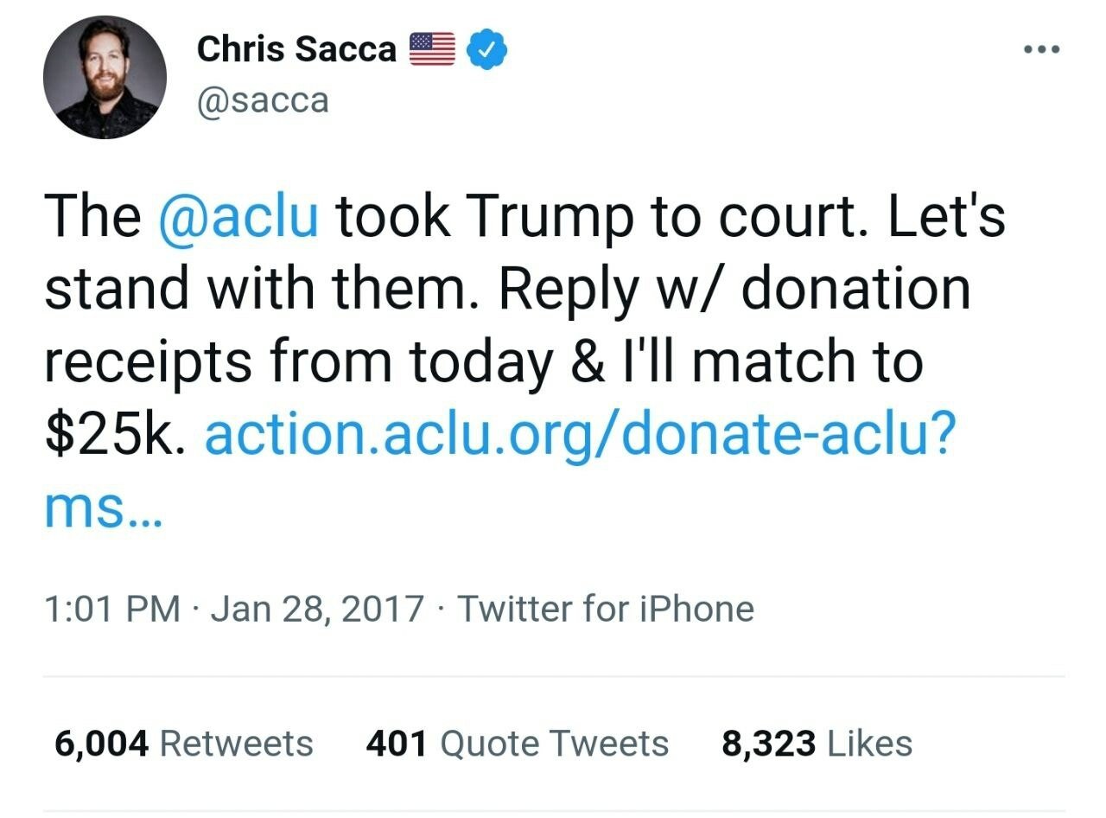Click the Twitter for iPhone source label
1106x818 pixels.
[605, 609]
